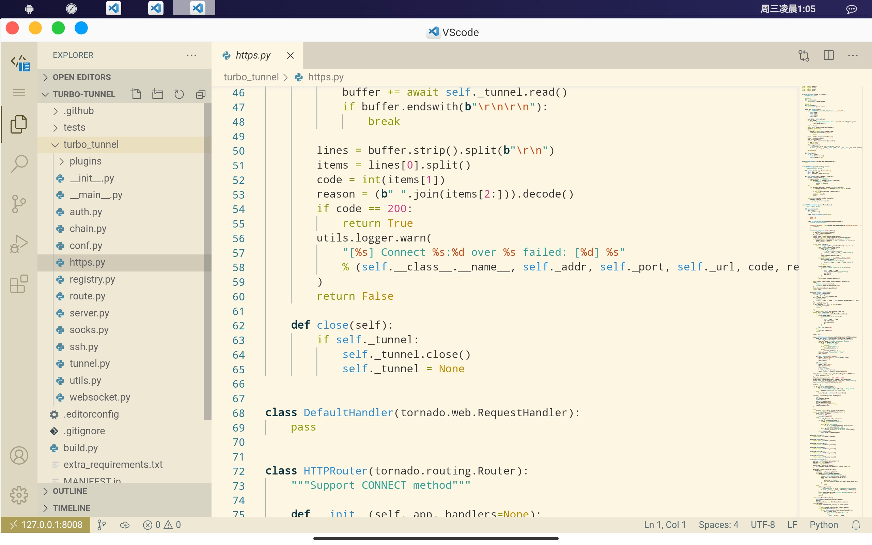The height and width of the screenshot is (545, 872).
Task: Click the git branch icon in status bar
Action: (x=102, y=525)
